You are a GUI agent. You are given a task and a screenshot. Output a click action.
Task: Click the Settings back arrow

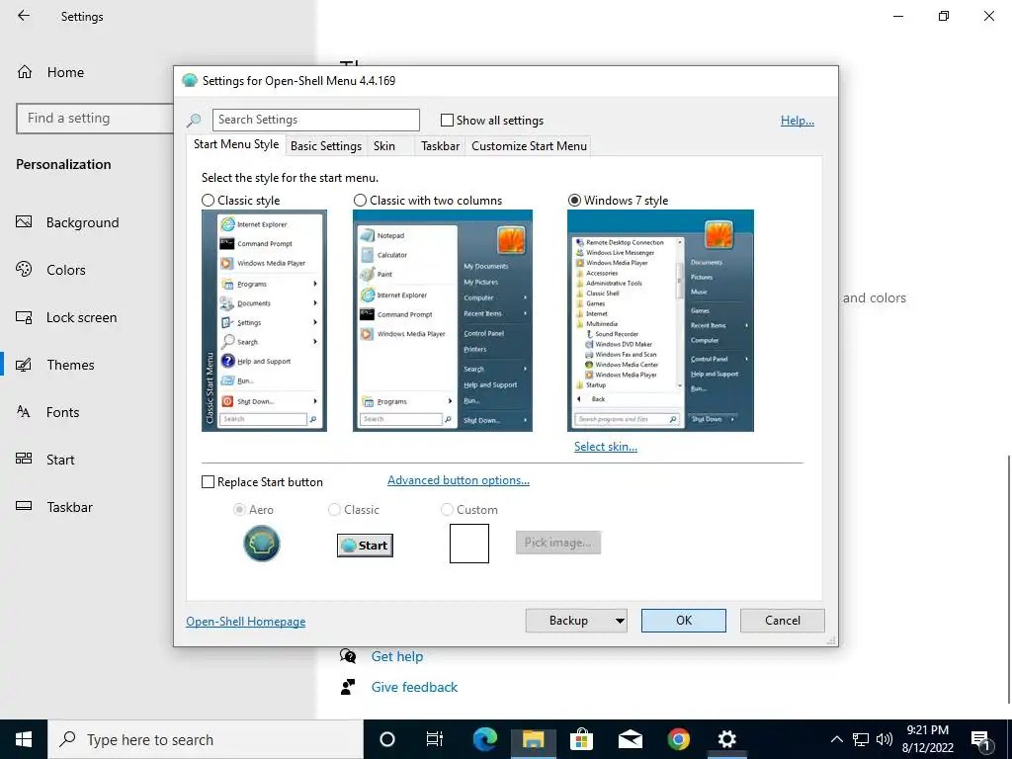24,16
